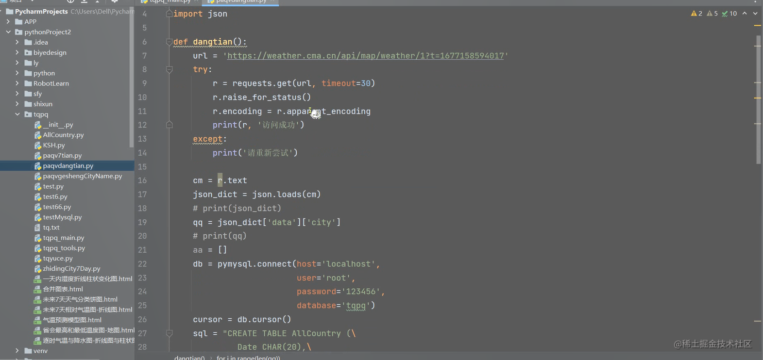Click the RobotLearn folder icon
This screenshot has height=360, width=763.
[28, 83]
